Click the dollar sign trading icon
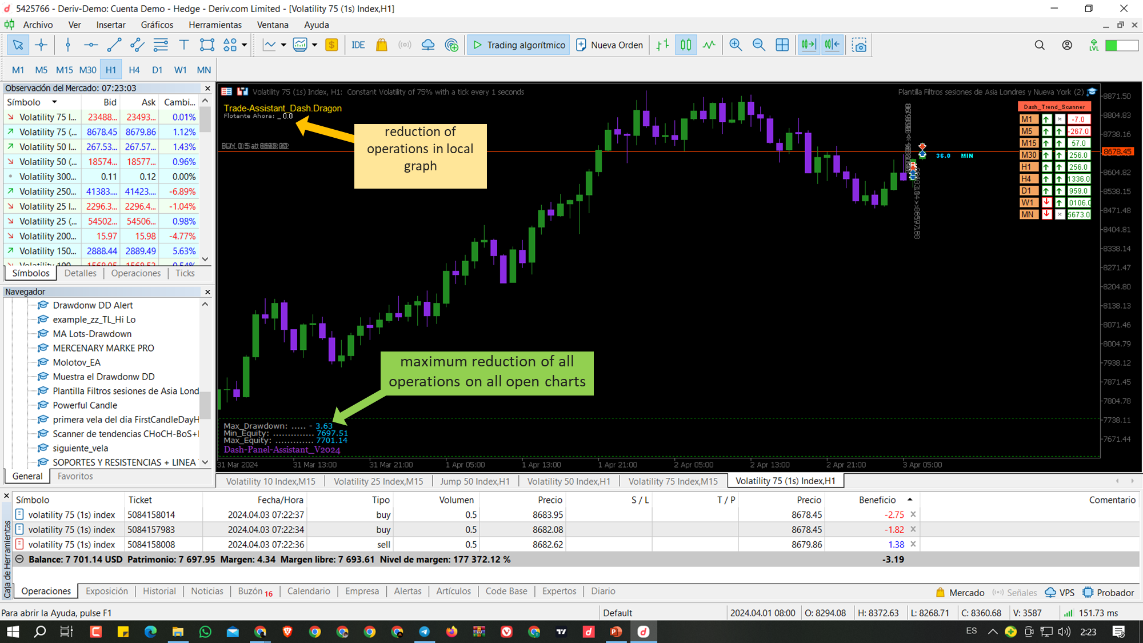The height and width of the screenshot is (643, 1143). (331, 45)
